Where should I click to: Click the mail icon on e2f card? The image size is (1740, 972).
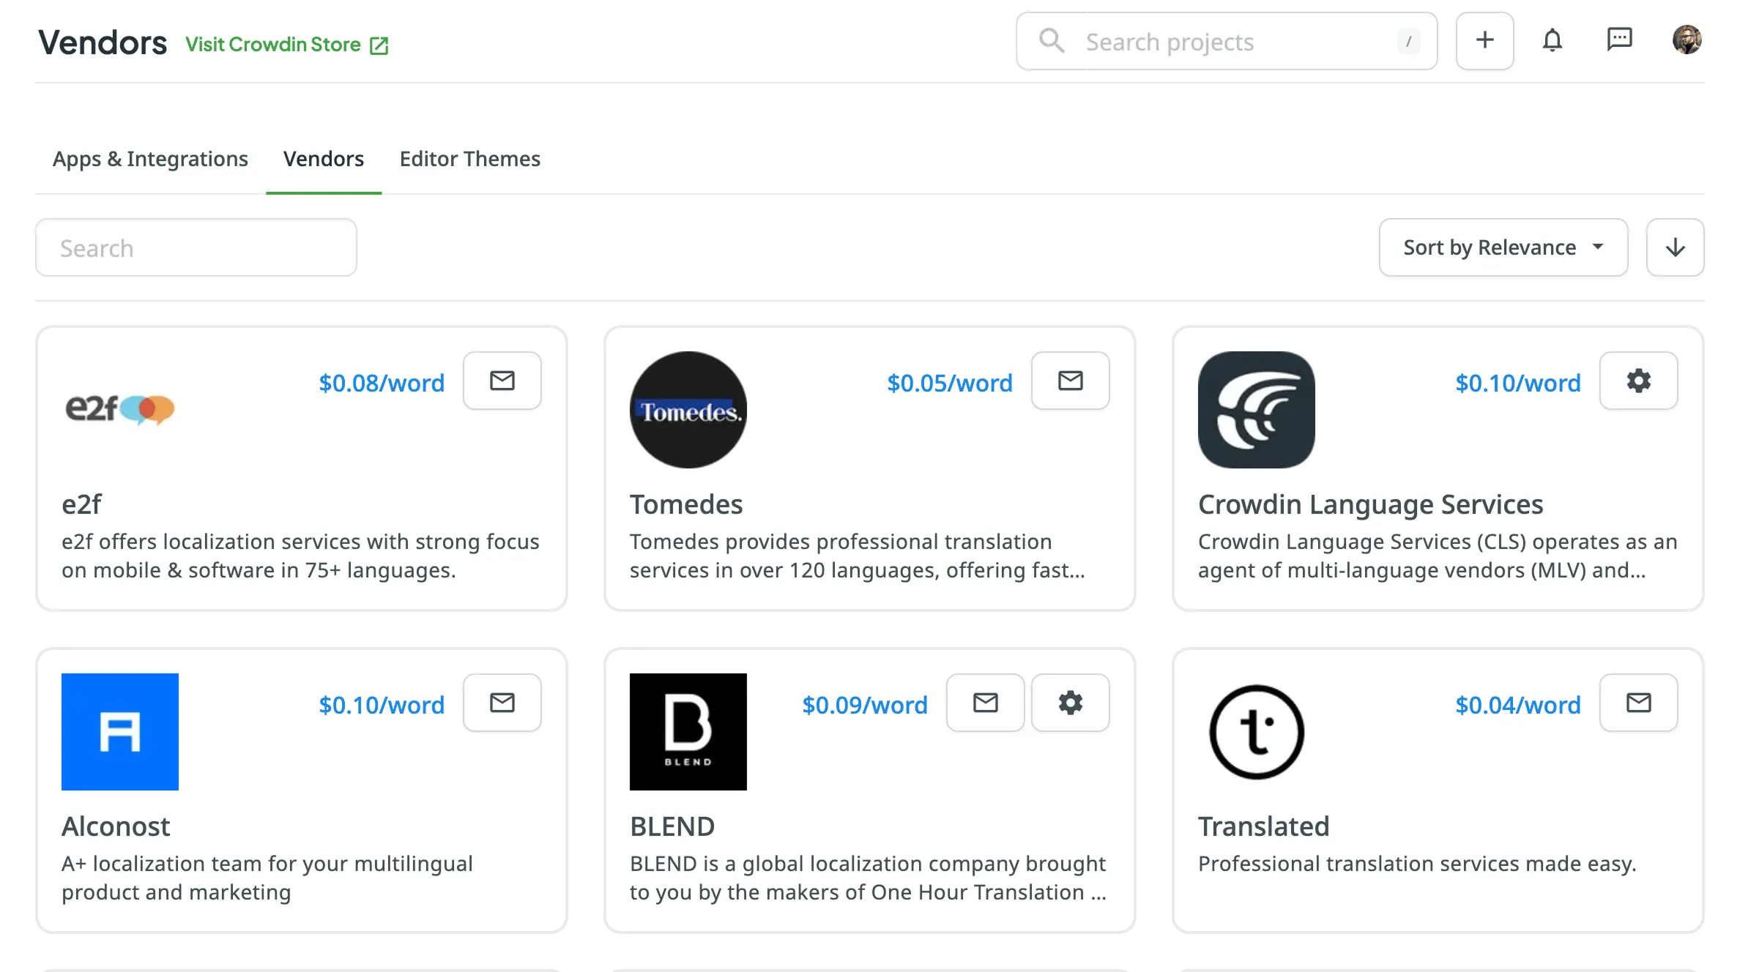coord(502,381)
